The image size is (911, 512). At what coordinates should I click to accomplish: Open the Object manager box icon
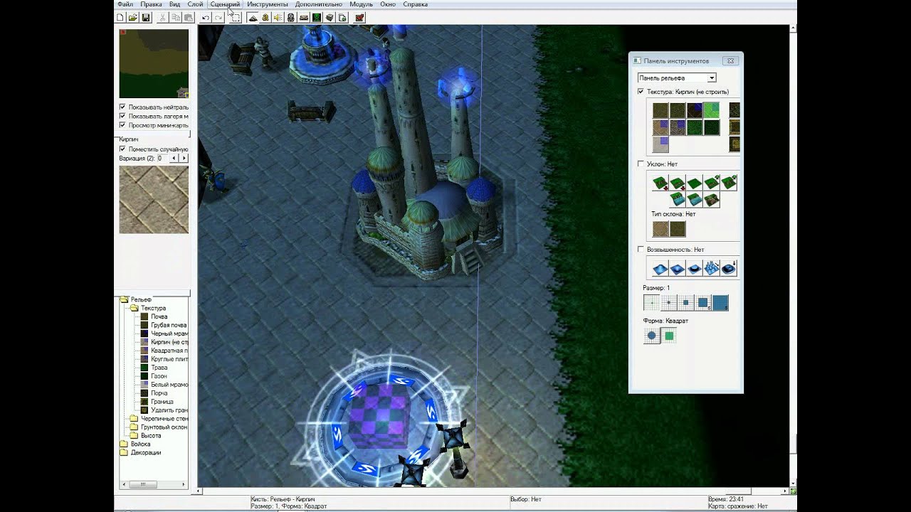click(x=330, y=17)
